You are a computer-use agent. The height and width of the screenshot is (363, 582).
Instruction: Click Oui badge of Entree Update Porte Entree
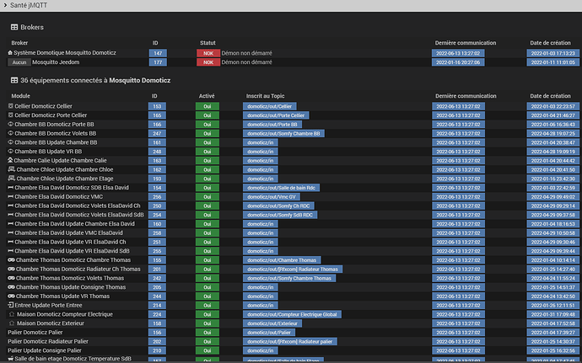[207, 306]
